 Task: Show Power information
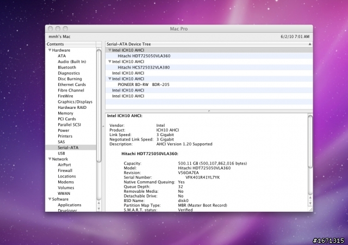(x=64, y=131)
